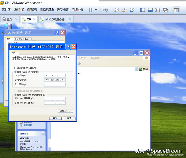Viewport: 186px width, 158px height.
Task: Toggle the thumbnail bar view
Action: pyautogui.click(x=150, y=10)
